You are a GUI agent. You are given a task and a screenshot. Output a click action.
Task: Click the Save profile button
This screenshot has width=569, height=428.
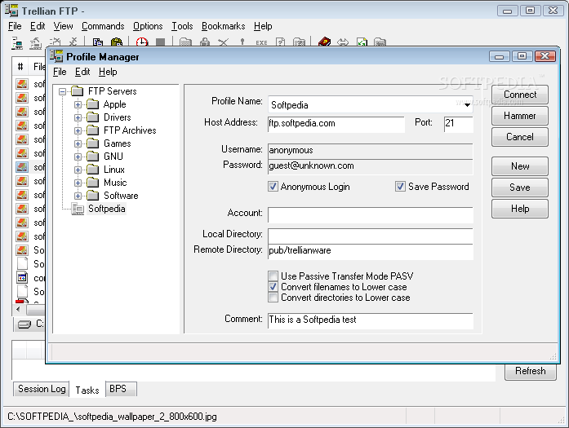[x=520, y=188]
